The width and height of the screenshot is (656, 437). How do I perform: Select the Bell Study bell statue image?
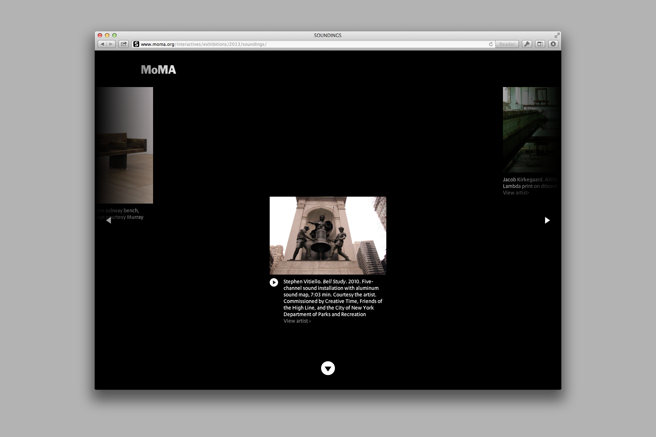328,235
